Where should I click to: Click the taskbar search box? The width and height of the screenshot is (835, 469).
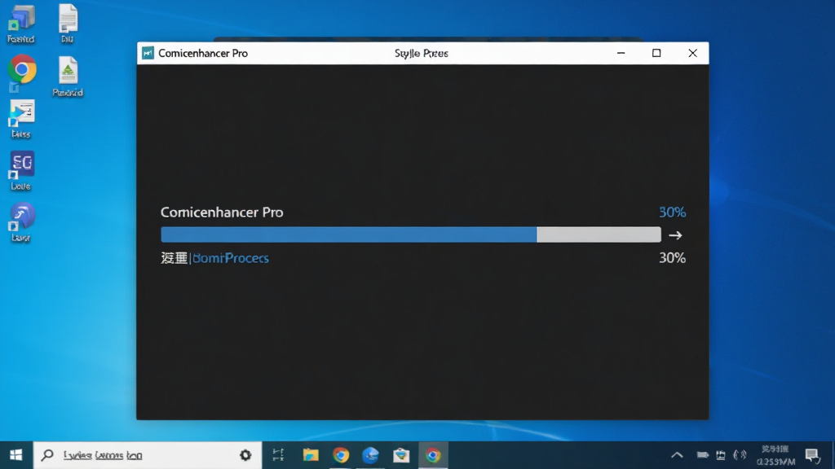pyautogui.click(x=148, y=455)
